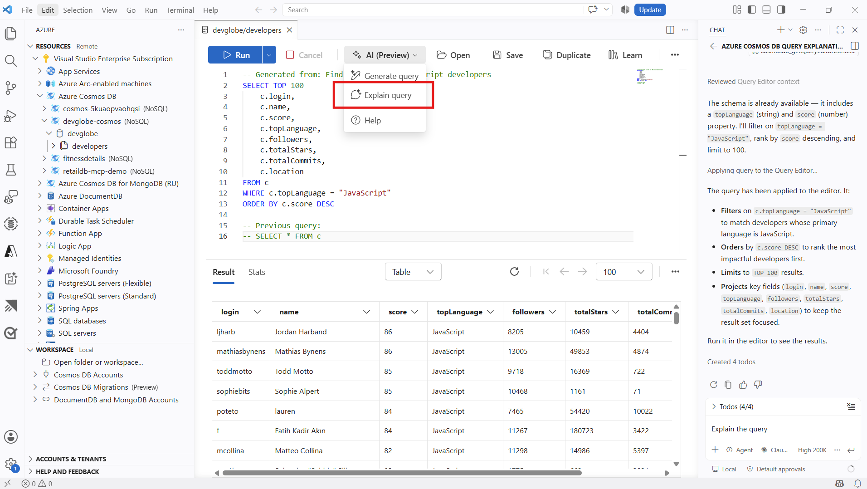Collapse the Azure Cosmos DB node

(39, 96)
